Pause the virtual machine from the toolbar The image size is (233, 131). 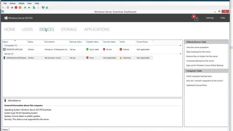[x=25, y=7]
